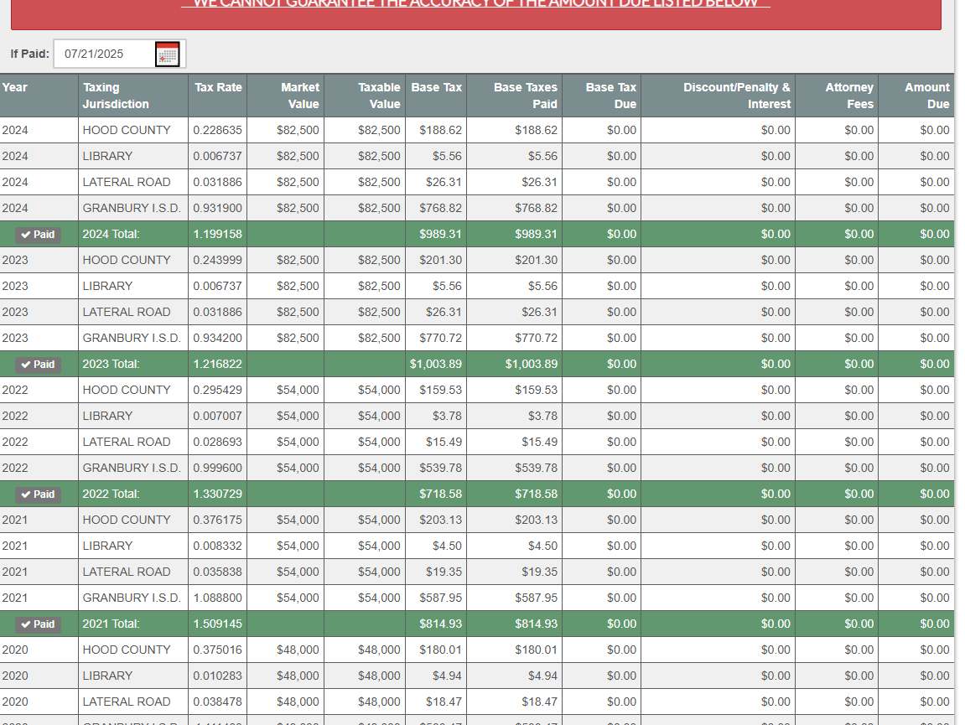Click the Year column header

[15, 87]
